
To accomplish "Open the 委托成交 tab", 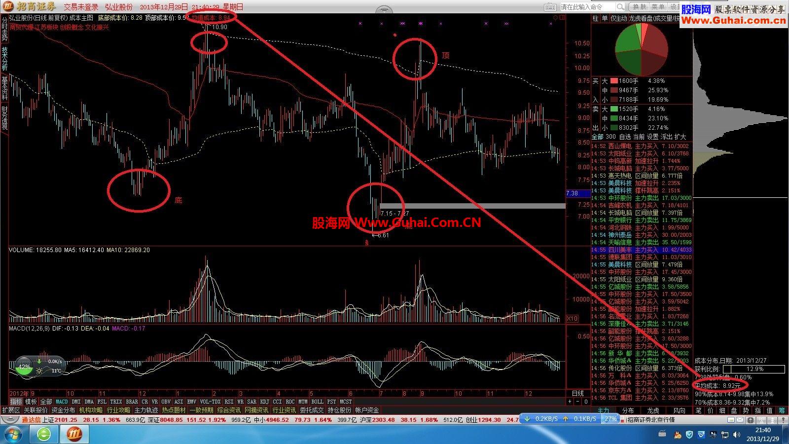I will pos(312,410).
